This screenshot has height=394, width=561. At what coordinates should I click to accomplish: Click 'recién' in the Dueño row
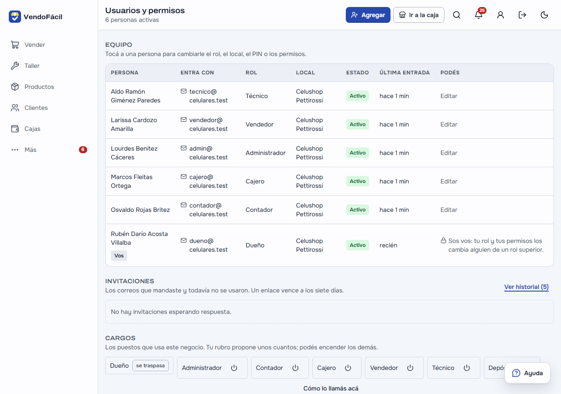click(388, 245)
